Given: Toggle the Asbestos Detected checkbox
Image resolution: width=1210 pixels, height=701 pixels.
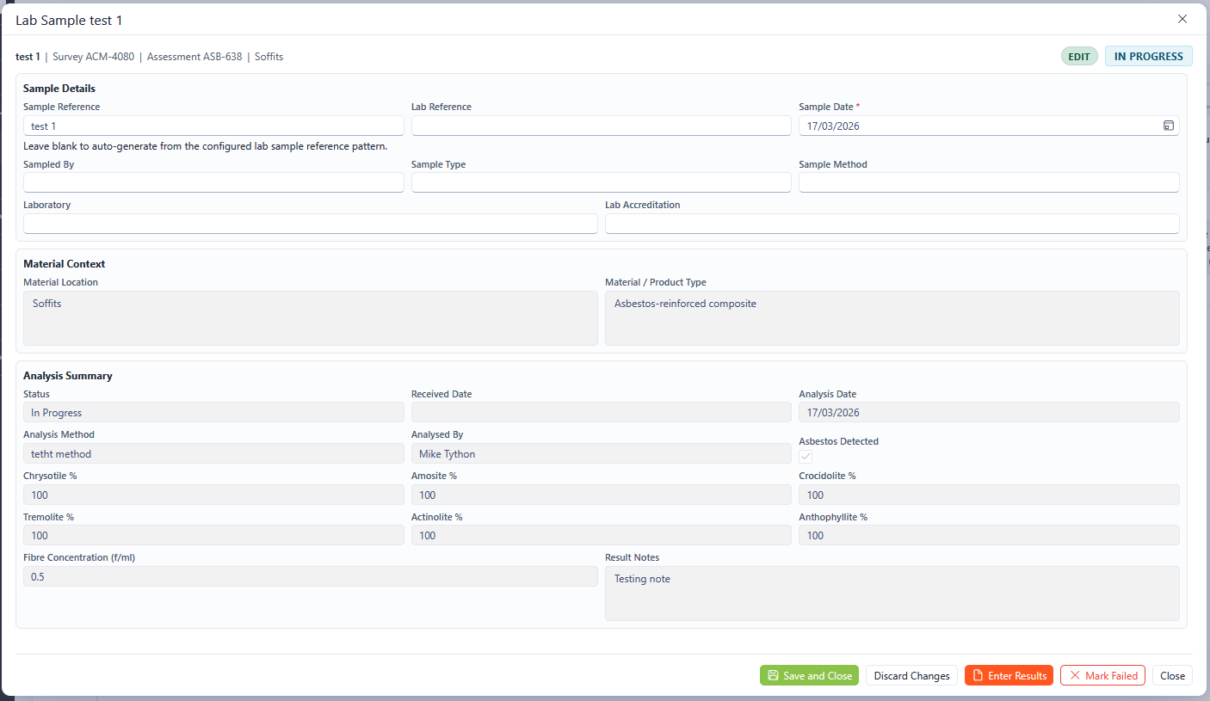Looking at the screenshot, I should [806, 457].
